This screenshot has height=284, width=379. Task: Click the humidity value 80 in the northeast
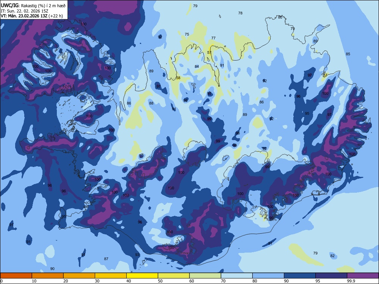(280, 17)
